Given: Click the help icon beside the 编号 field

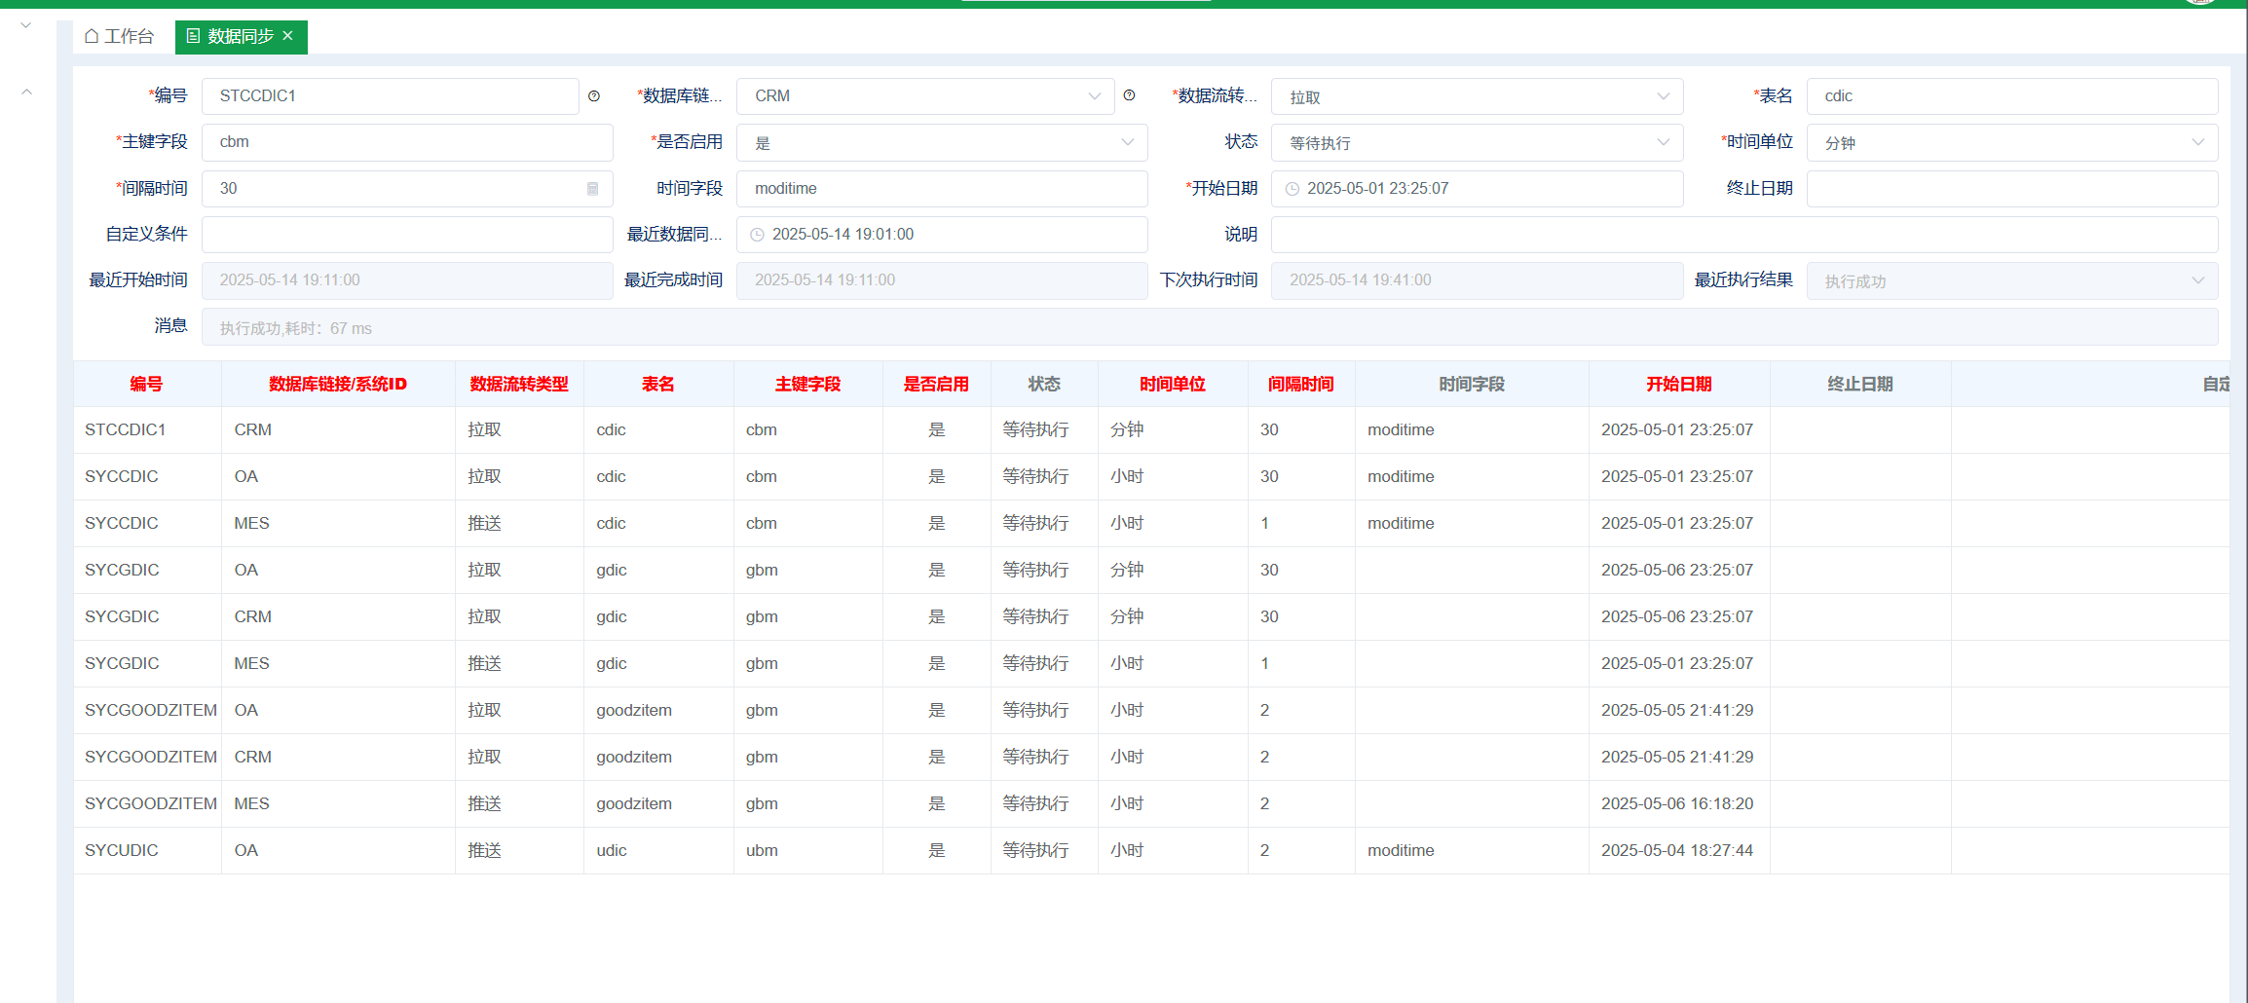Looking at the screenshot, I should tap(594, 96).
